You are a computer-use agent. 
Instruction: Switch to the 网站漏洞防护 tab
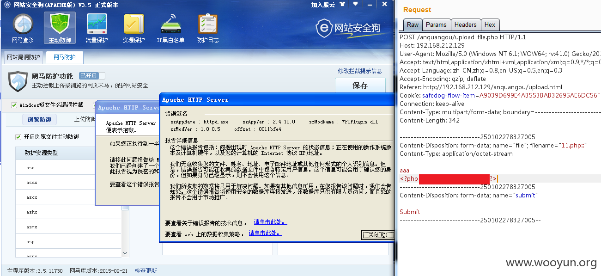(23, 57)
